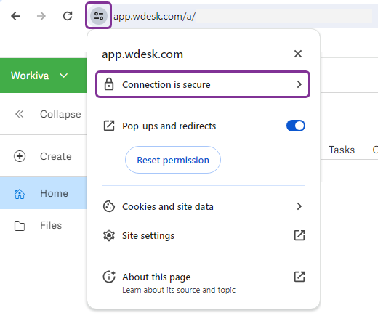378x329 pixels.
Task: Switch to the Tasks tab
Action: (x=342, y=150)
